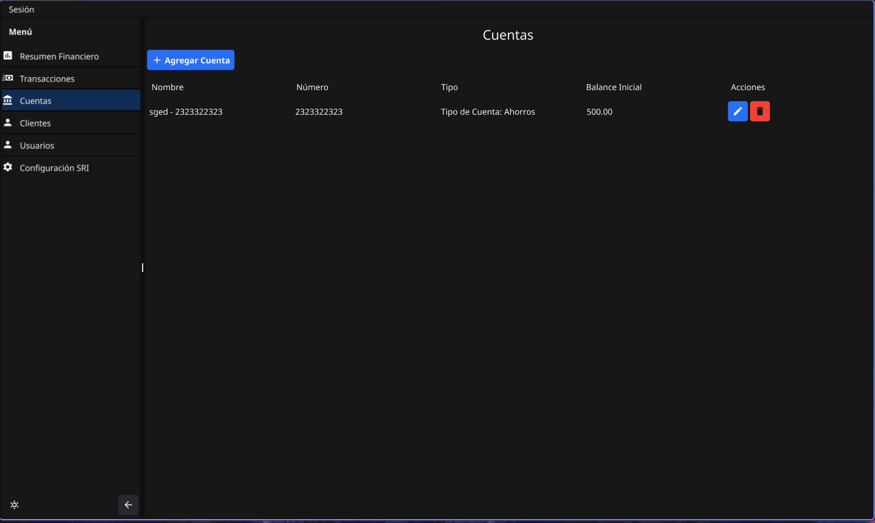Screen dimensions: 875x523
Task: Click the plus icon on Agregar Cuenta
Action: click(x=157, y=60)
